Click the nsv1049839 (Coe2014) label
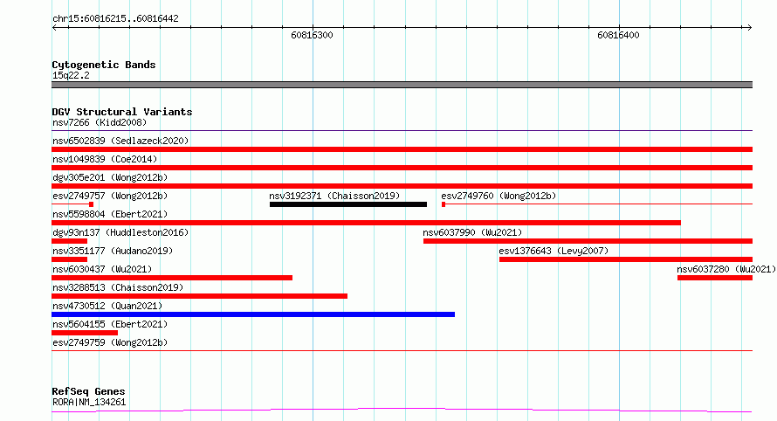Viewport: 777px width, 421px height. (x=105, y=159)
